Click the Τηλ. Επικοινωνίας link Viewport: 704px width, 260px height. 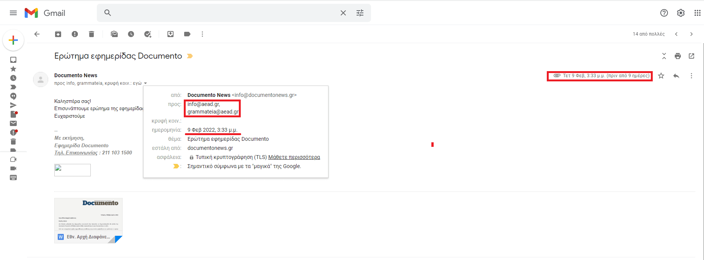click(76, 153)
